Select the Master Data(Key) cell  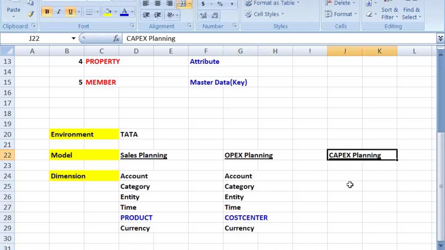pyautogui.click(x=218, y=82)
